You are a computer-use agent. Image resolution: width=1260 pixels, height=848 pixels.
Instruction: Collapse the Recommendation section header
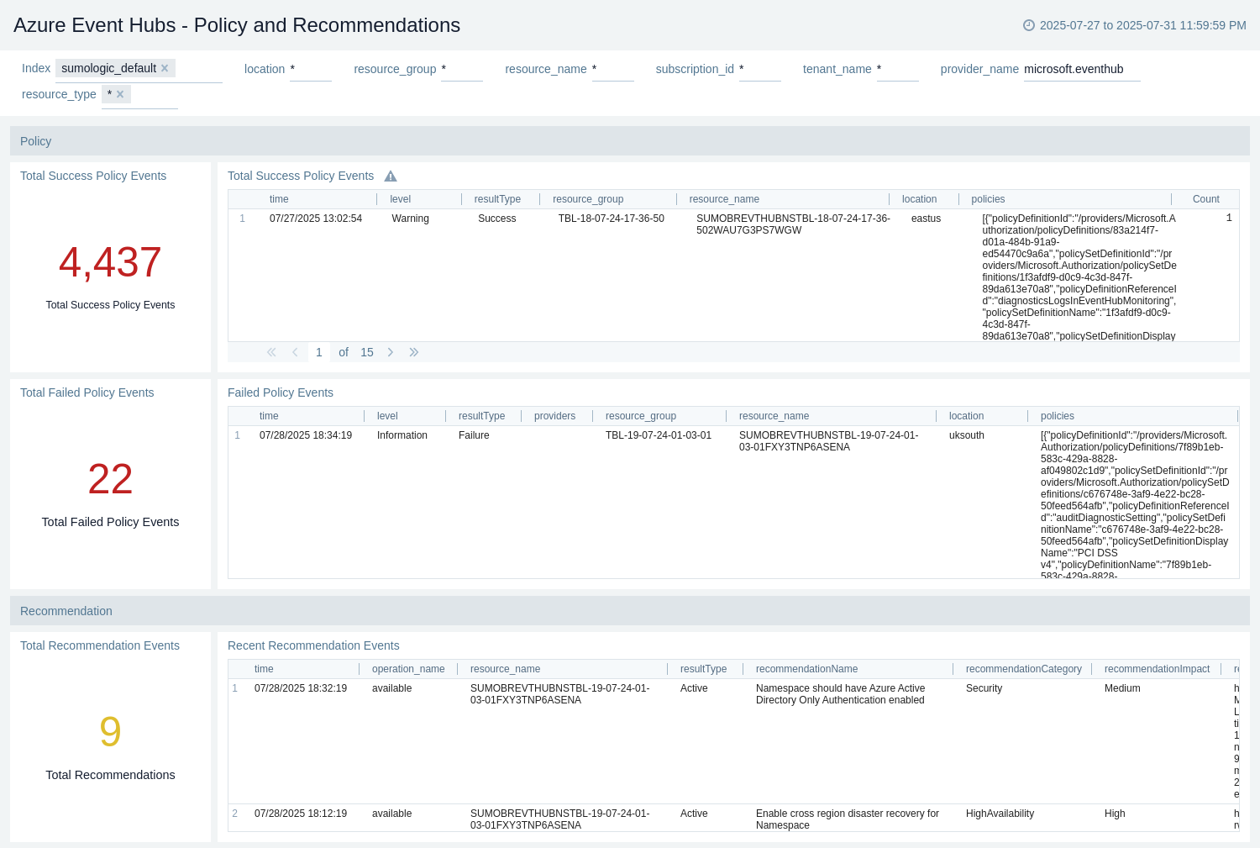point(630,611)
